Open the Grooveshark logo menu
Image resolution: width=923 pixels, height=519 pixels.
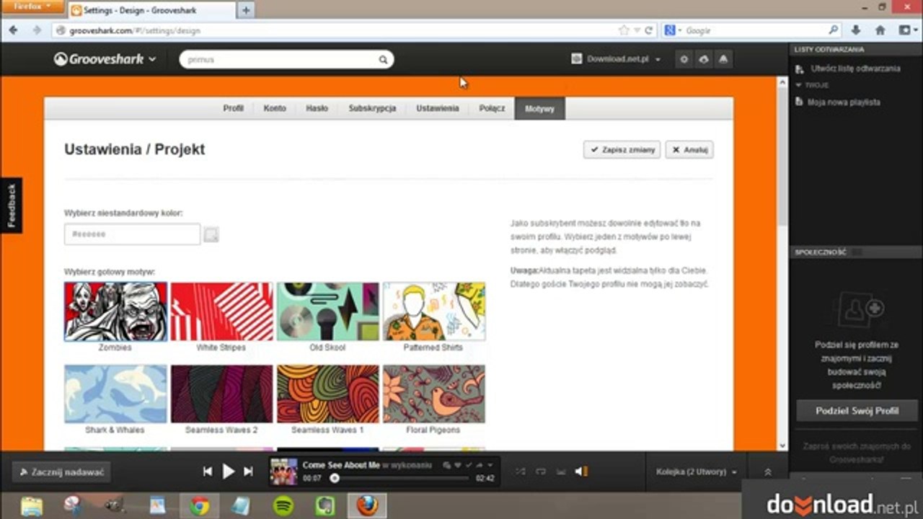pos(105,59)
